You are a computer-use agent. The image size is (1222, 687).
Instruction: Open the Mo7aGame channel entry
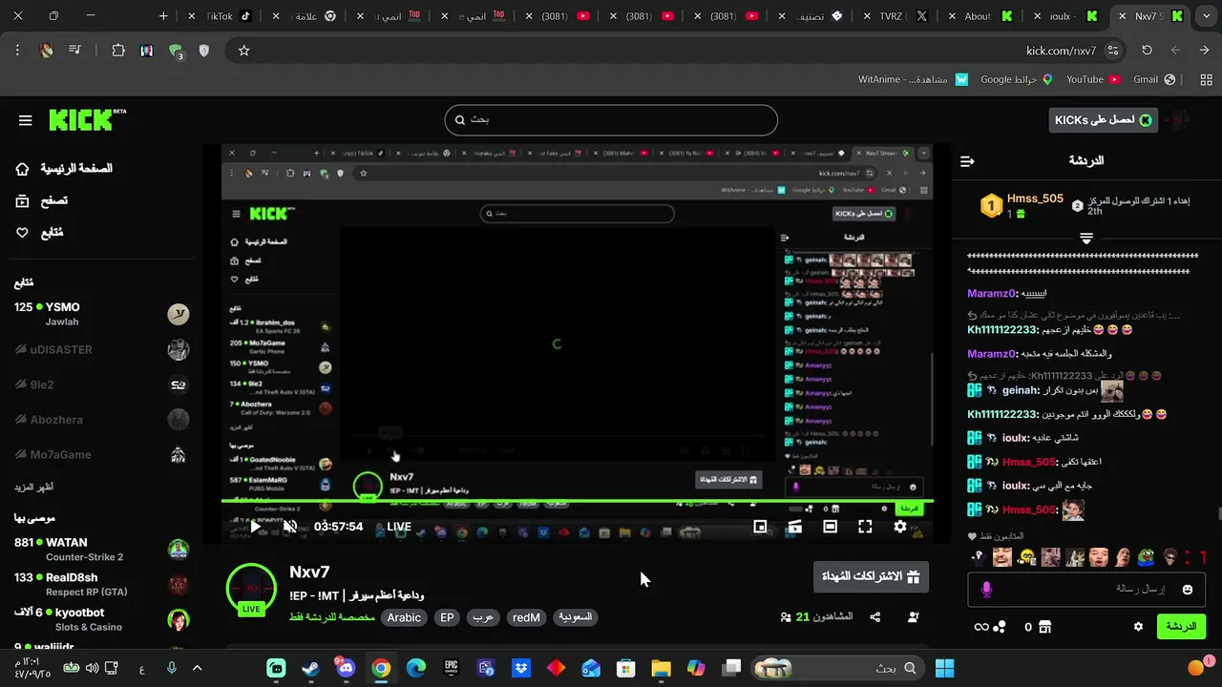[101, 454]
